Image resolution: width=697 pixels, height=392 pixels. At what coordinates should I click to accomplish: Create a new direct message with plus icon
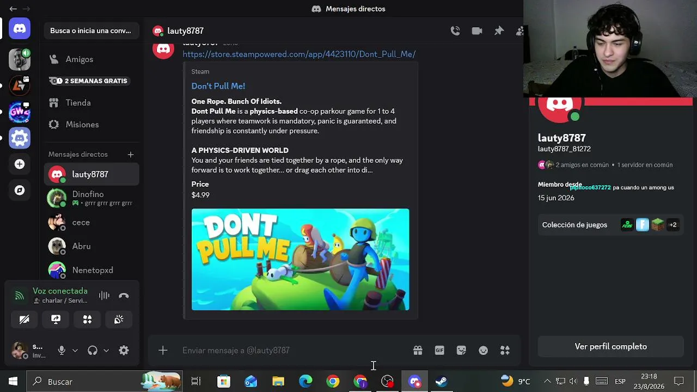tap(131, 155)
